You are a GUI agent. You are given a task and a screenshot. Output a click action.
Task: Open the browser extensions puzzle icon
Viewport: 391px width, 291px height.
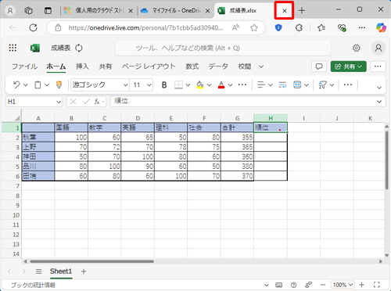299,27
